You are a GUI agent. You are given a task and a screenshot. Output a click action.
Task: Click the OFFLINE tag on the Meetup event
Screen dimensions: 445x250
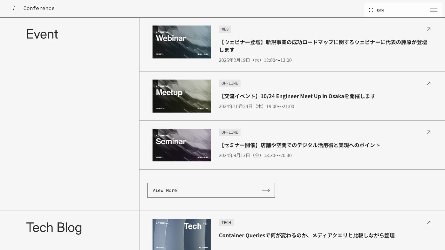tap(230, 83)
